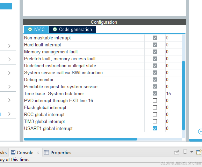
Task: Open the Code generation tab
Action: 72,30
